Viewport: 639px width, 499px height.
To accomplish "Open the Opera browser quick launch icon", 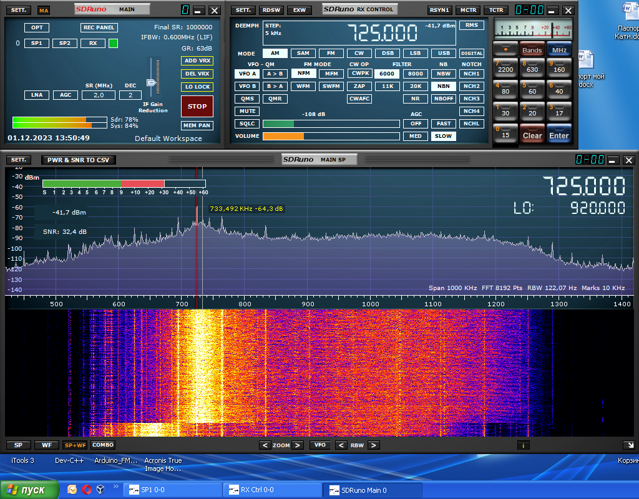I will click(86, 489).
